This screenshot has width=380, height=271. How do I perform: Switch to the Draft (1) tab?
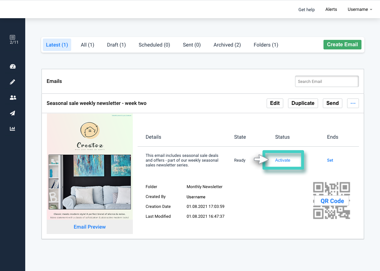pos(116,45)
